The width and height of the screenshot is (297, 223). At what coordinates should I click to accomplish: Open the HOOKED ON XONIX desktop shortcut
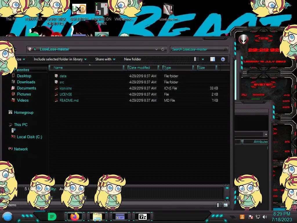pyautogui.click(x=102, y=14)
